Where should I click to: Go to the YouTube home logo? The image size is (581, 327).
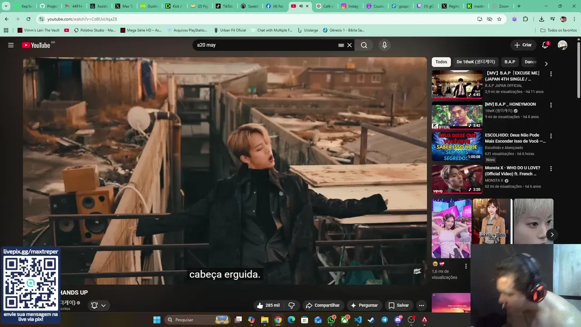pos(37,45)
